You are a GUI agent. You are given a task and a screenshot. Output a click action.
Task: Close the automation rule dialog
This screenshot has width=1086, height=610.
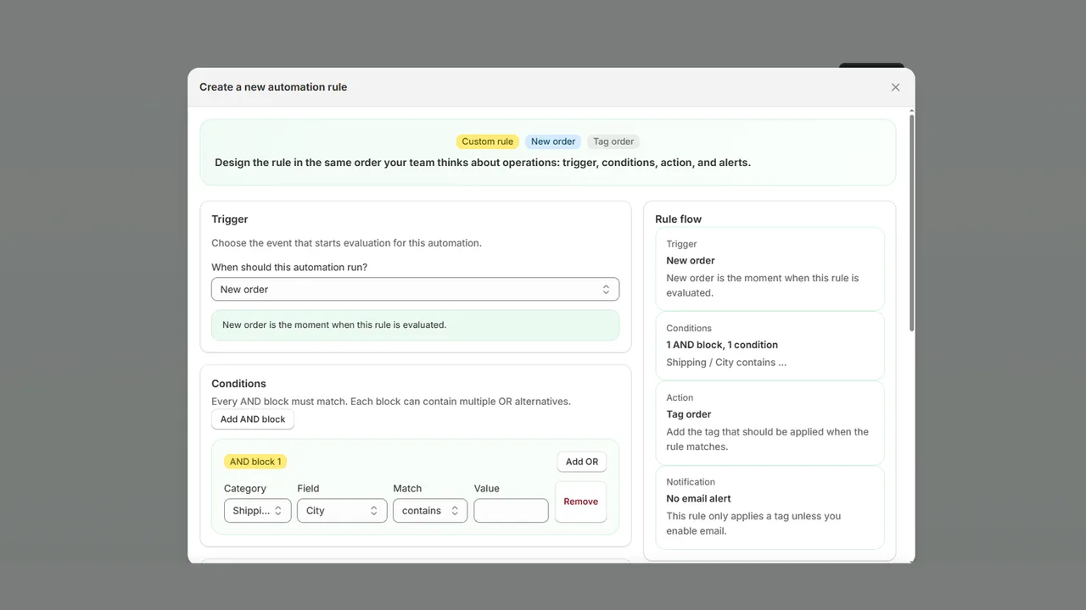coord(895,87)
